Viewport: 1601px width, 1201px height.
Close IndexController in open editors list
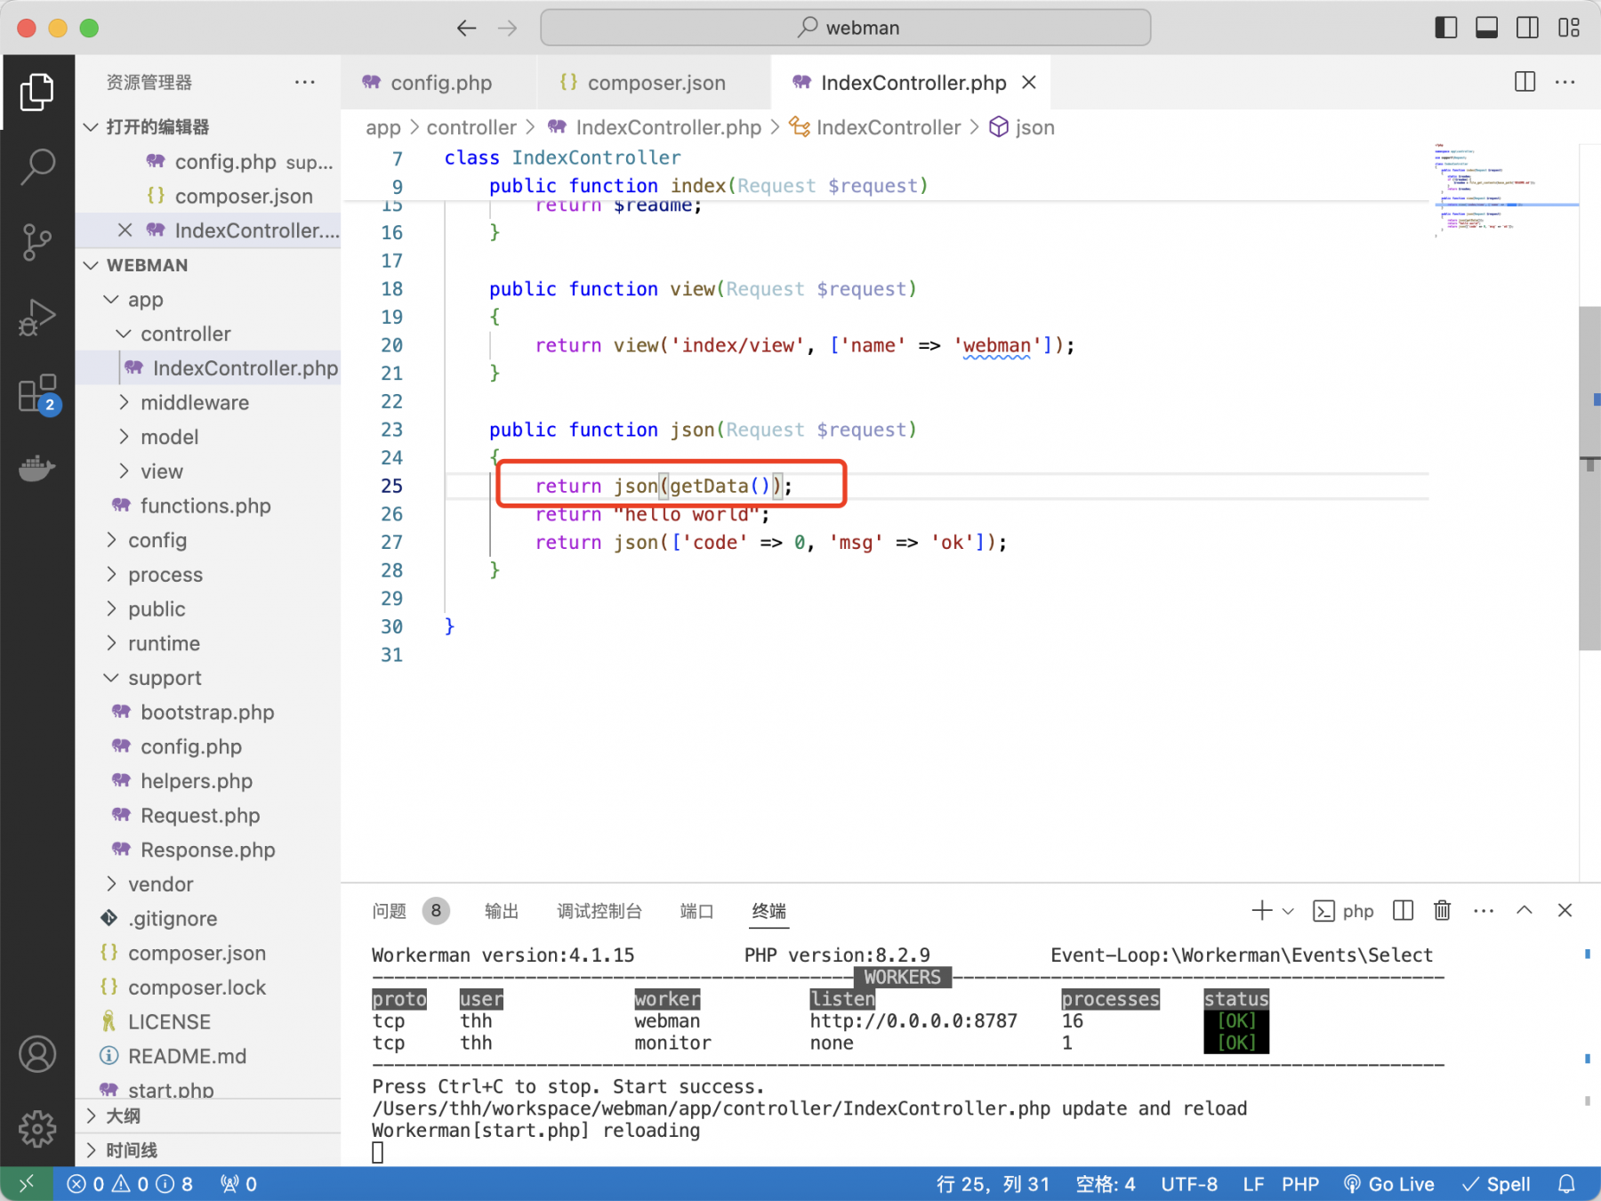125,230
